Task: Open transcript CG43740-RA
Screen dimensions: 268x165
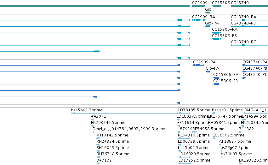Action: pos(243,17)
